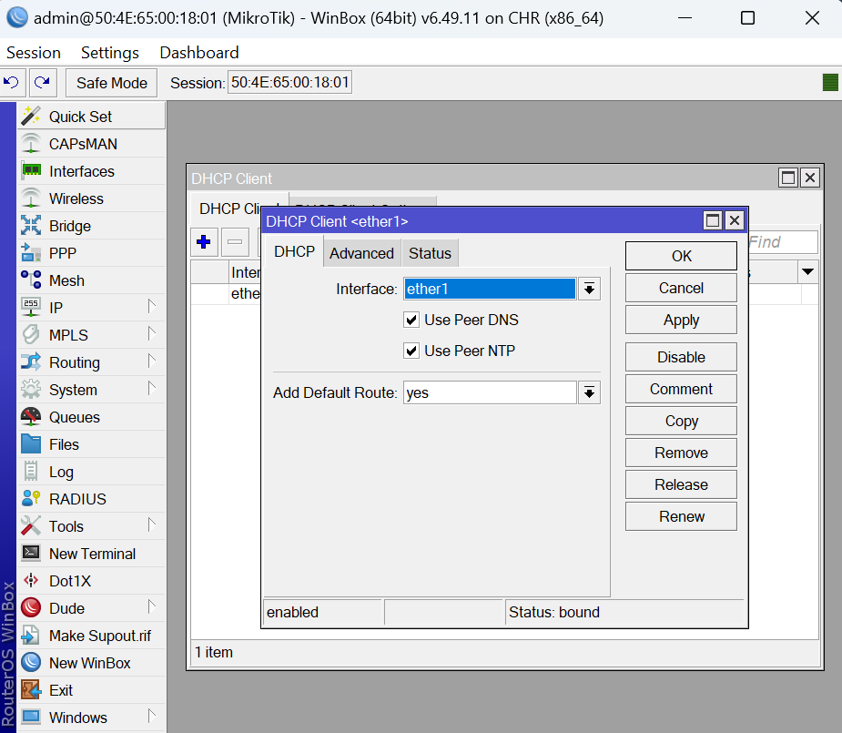This screenshot has width=842, height=733.
Task: Click 'Status: bound' in dialog status bar
Action: 554,612
